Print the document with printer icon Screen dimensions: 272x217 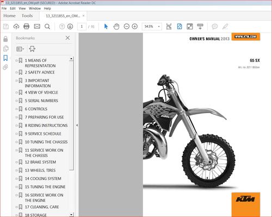(27, 27)
